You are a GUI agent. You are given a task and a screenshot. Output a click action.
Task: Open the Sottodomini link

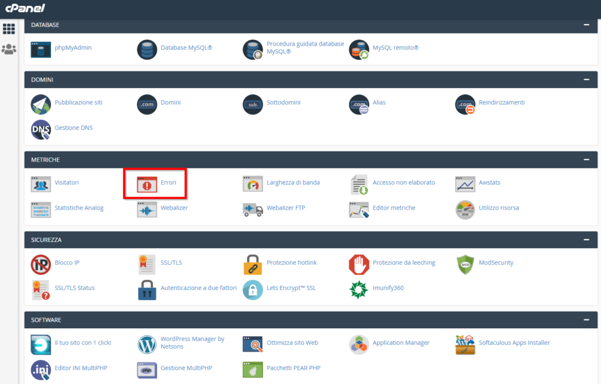point(283,102)
